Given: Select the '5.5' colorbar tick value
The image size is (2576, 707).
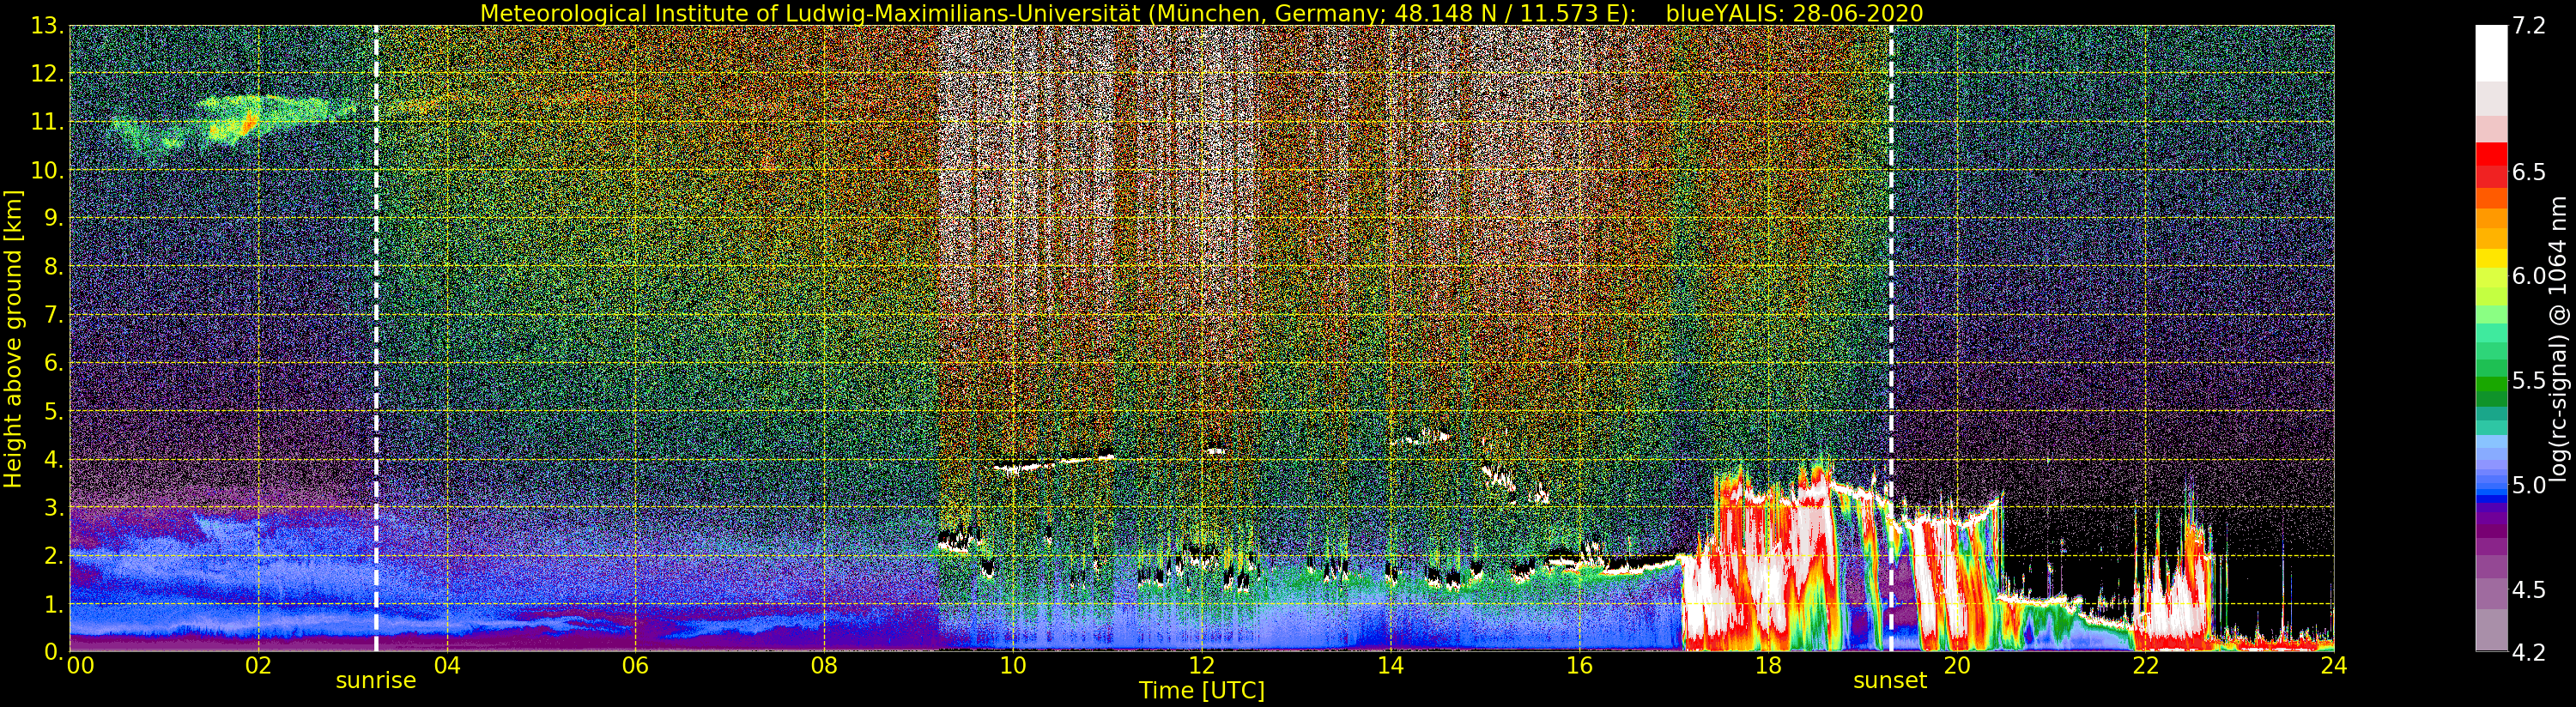Looking at the screenshot, I should 2529,381.
